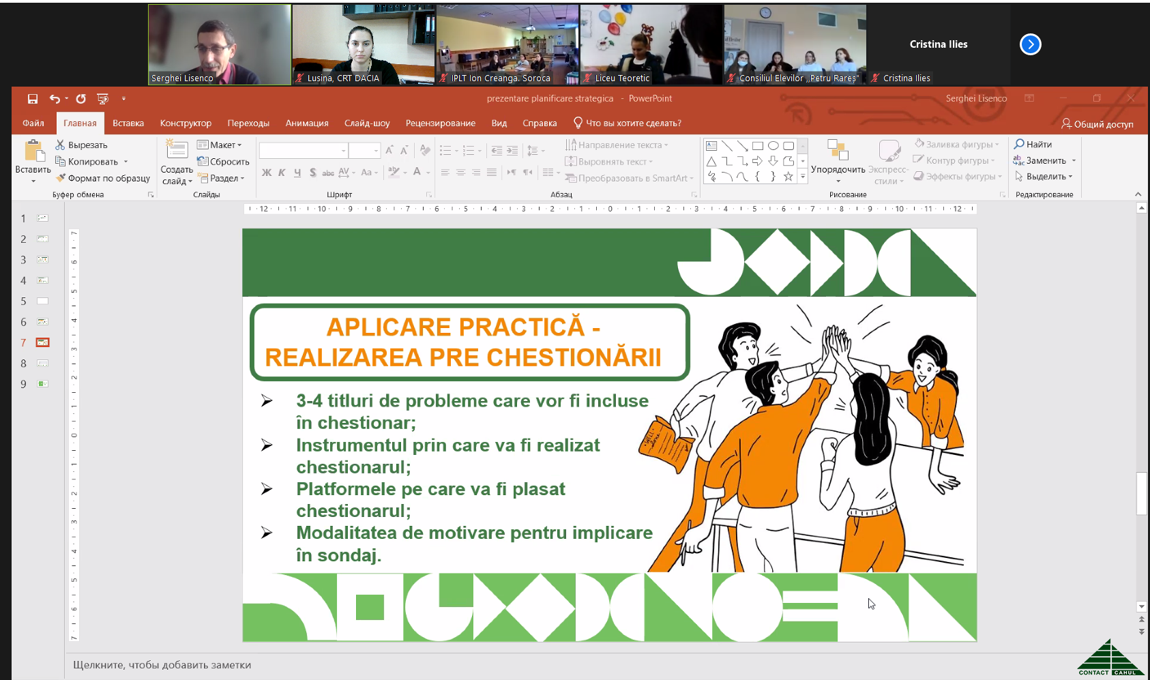This screenshot has width=1150, height=680.
Task: Click the Создать слайд new slide icon
Action: 177,149
